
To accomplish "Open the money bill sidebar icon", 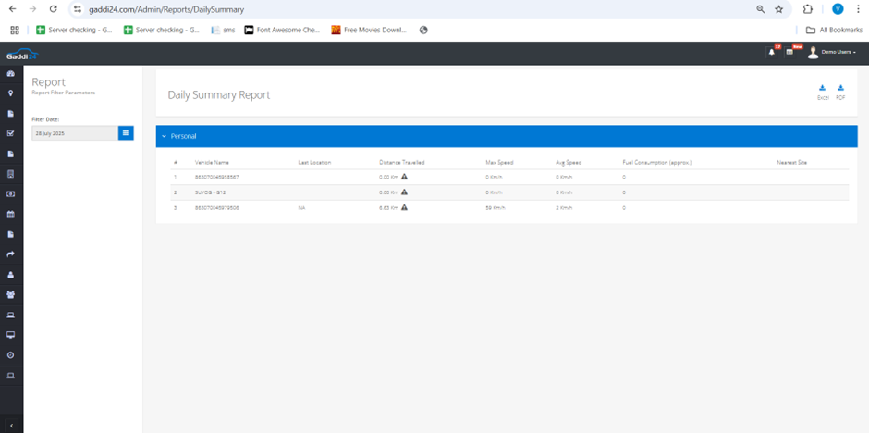I will coord(10,194).
